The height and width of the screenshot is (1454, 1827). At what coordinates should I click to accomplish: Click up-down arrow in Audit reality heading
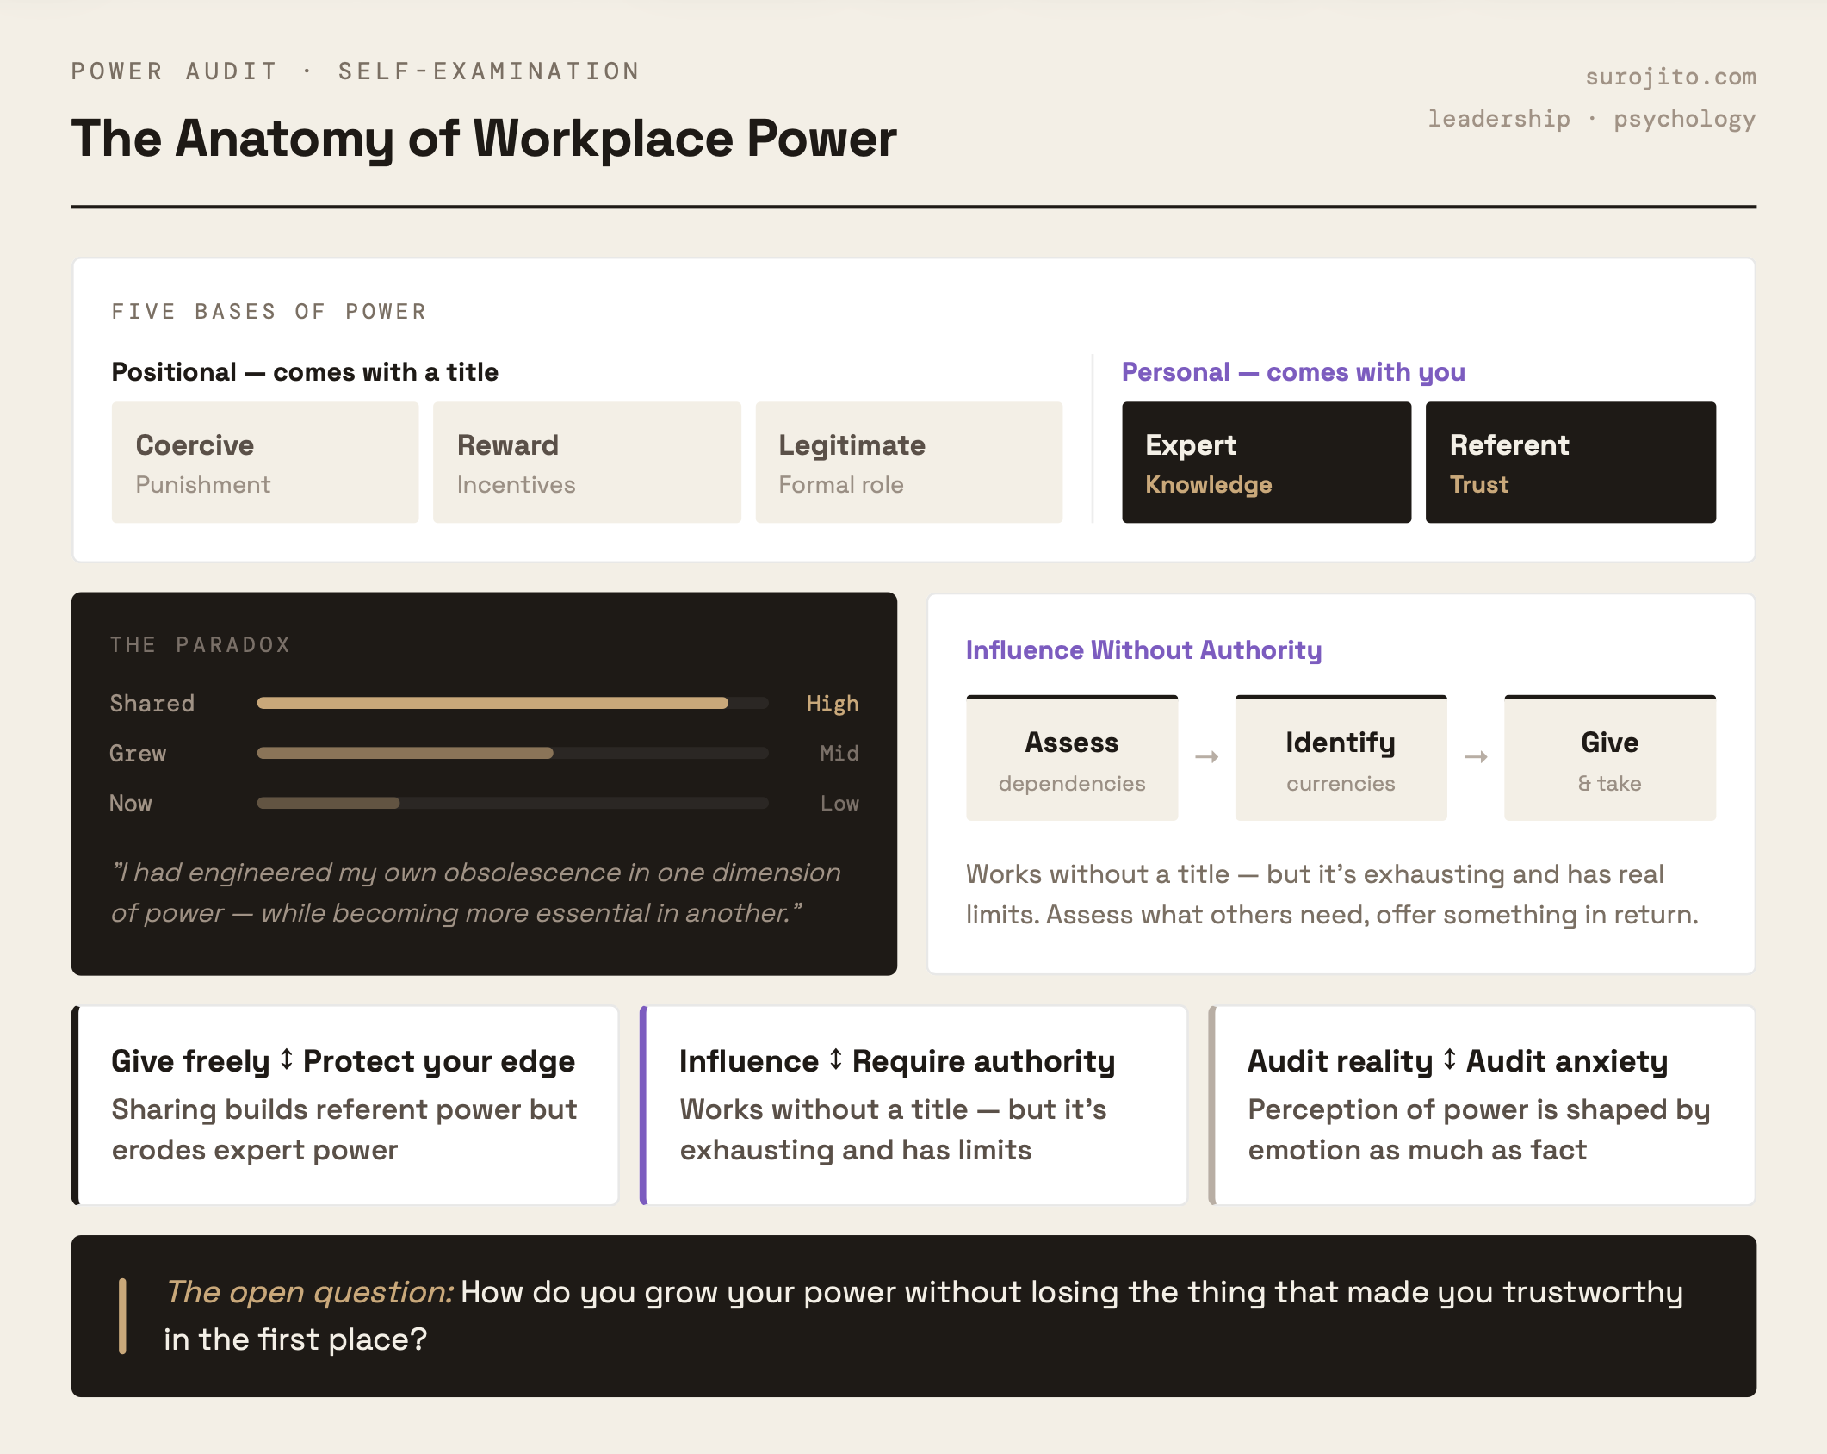(x=1450, y=1060)
